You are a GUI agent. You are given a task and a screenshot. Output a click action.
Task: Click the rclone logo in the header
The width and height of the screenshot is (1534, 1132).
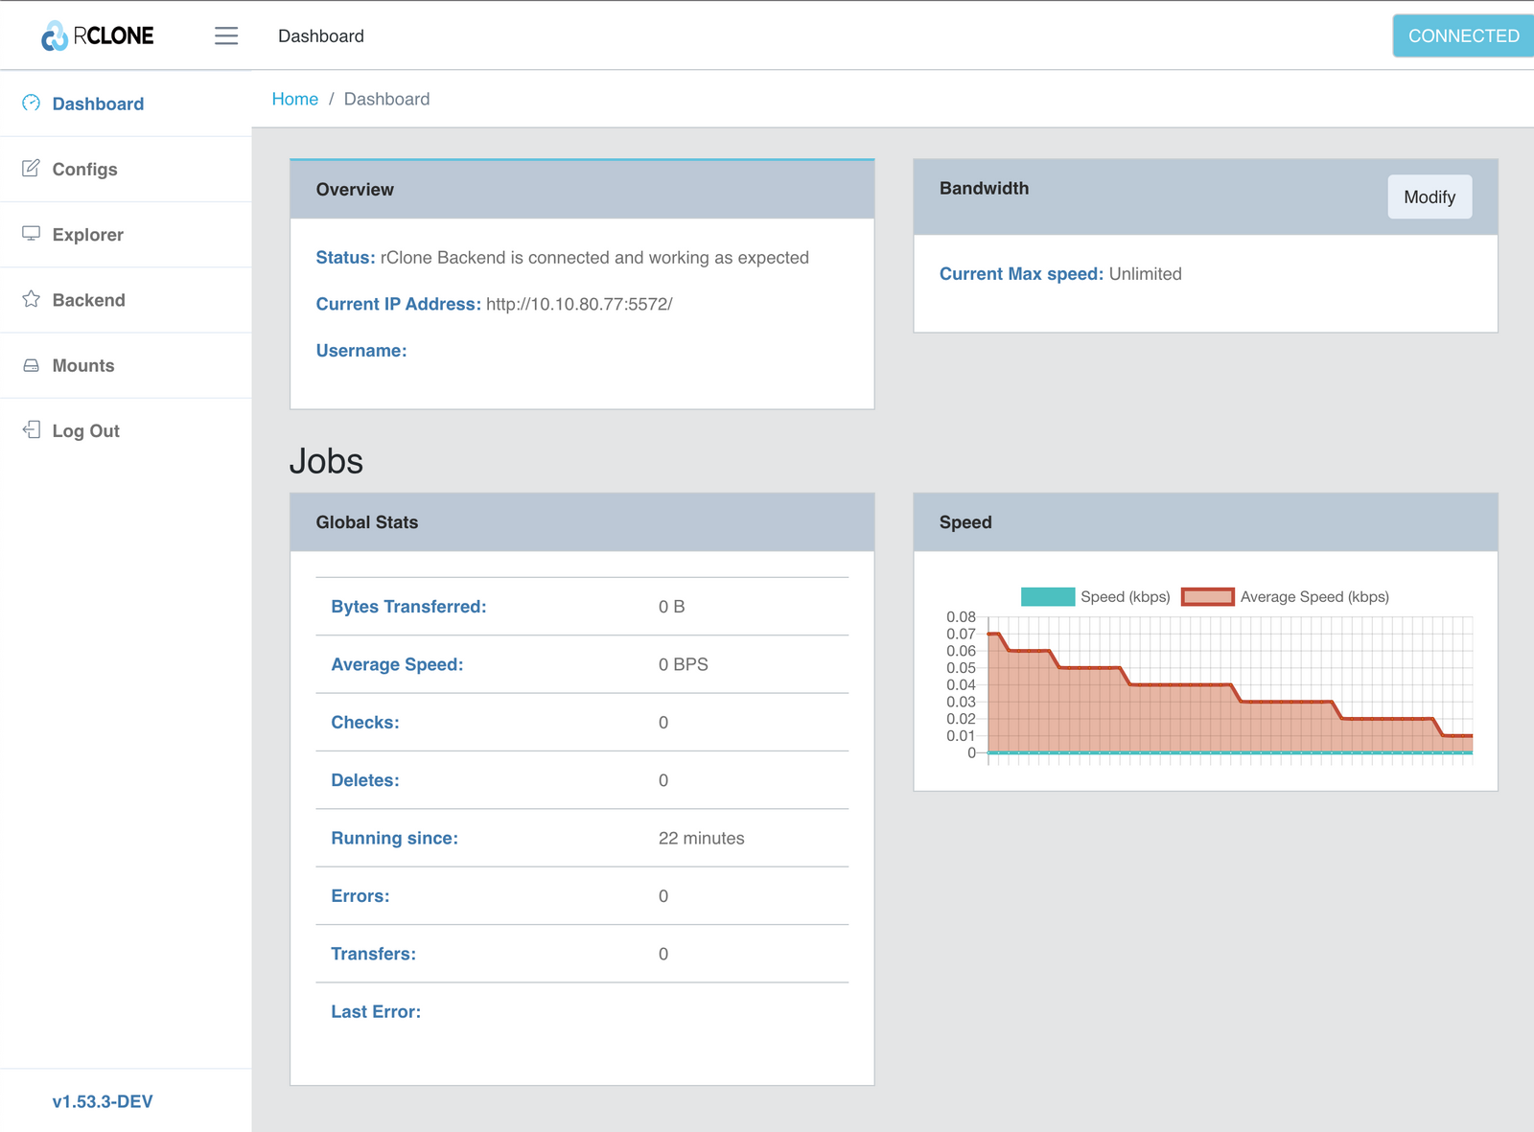[x=96, y=35]
